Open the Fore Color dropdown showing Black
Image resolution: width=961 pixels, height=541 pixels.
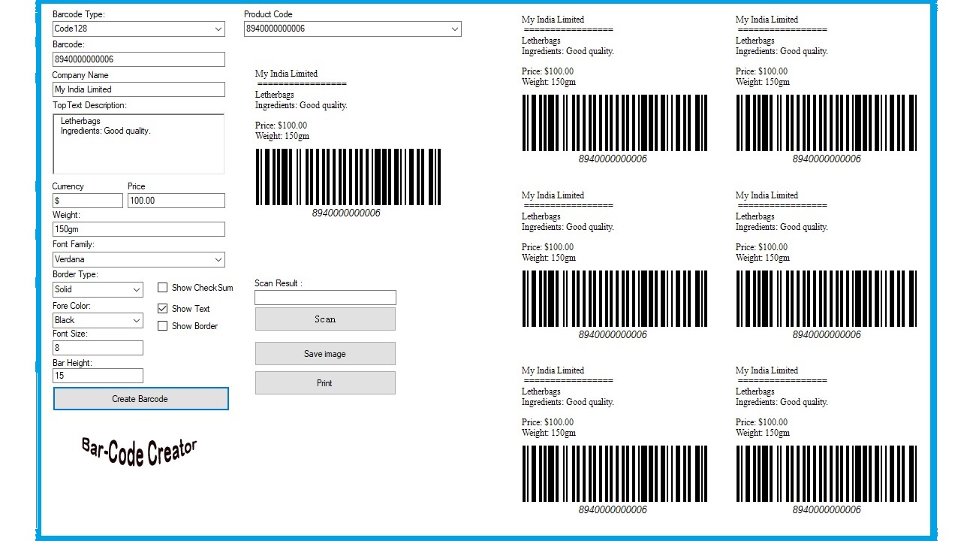point(98,320)
